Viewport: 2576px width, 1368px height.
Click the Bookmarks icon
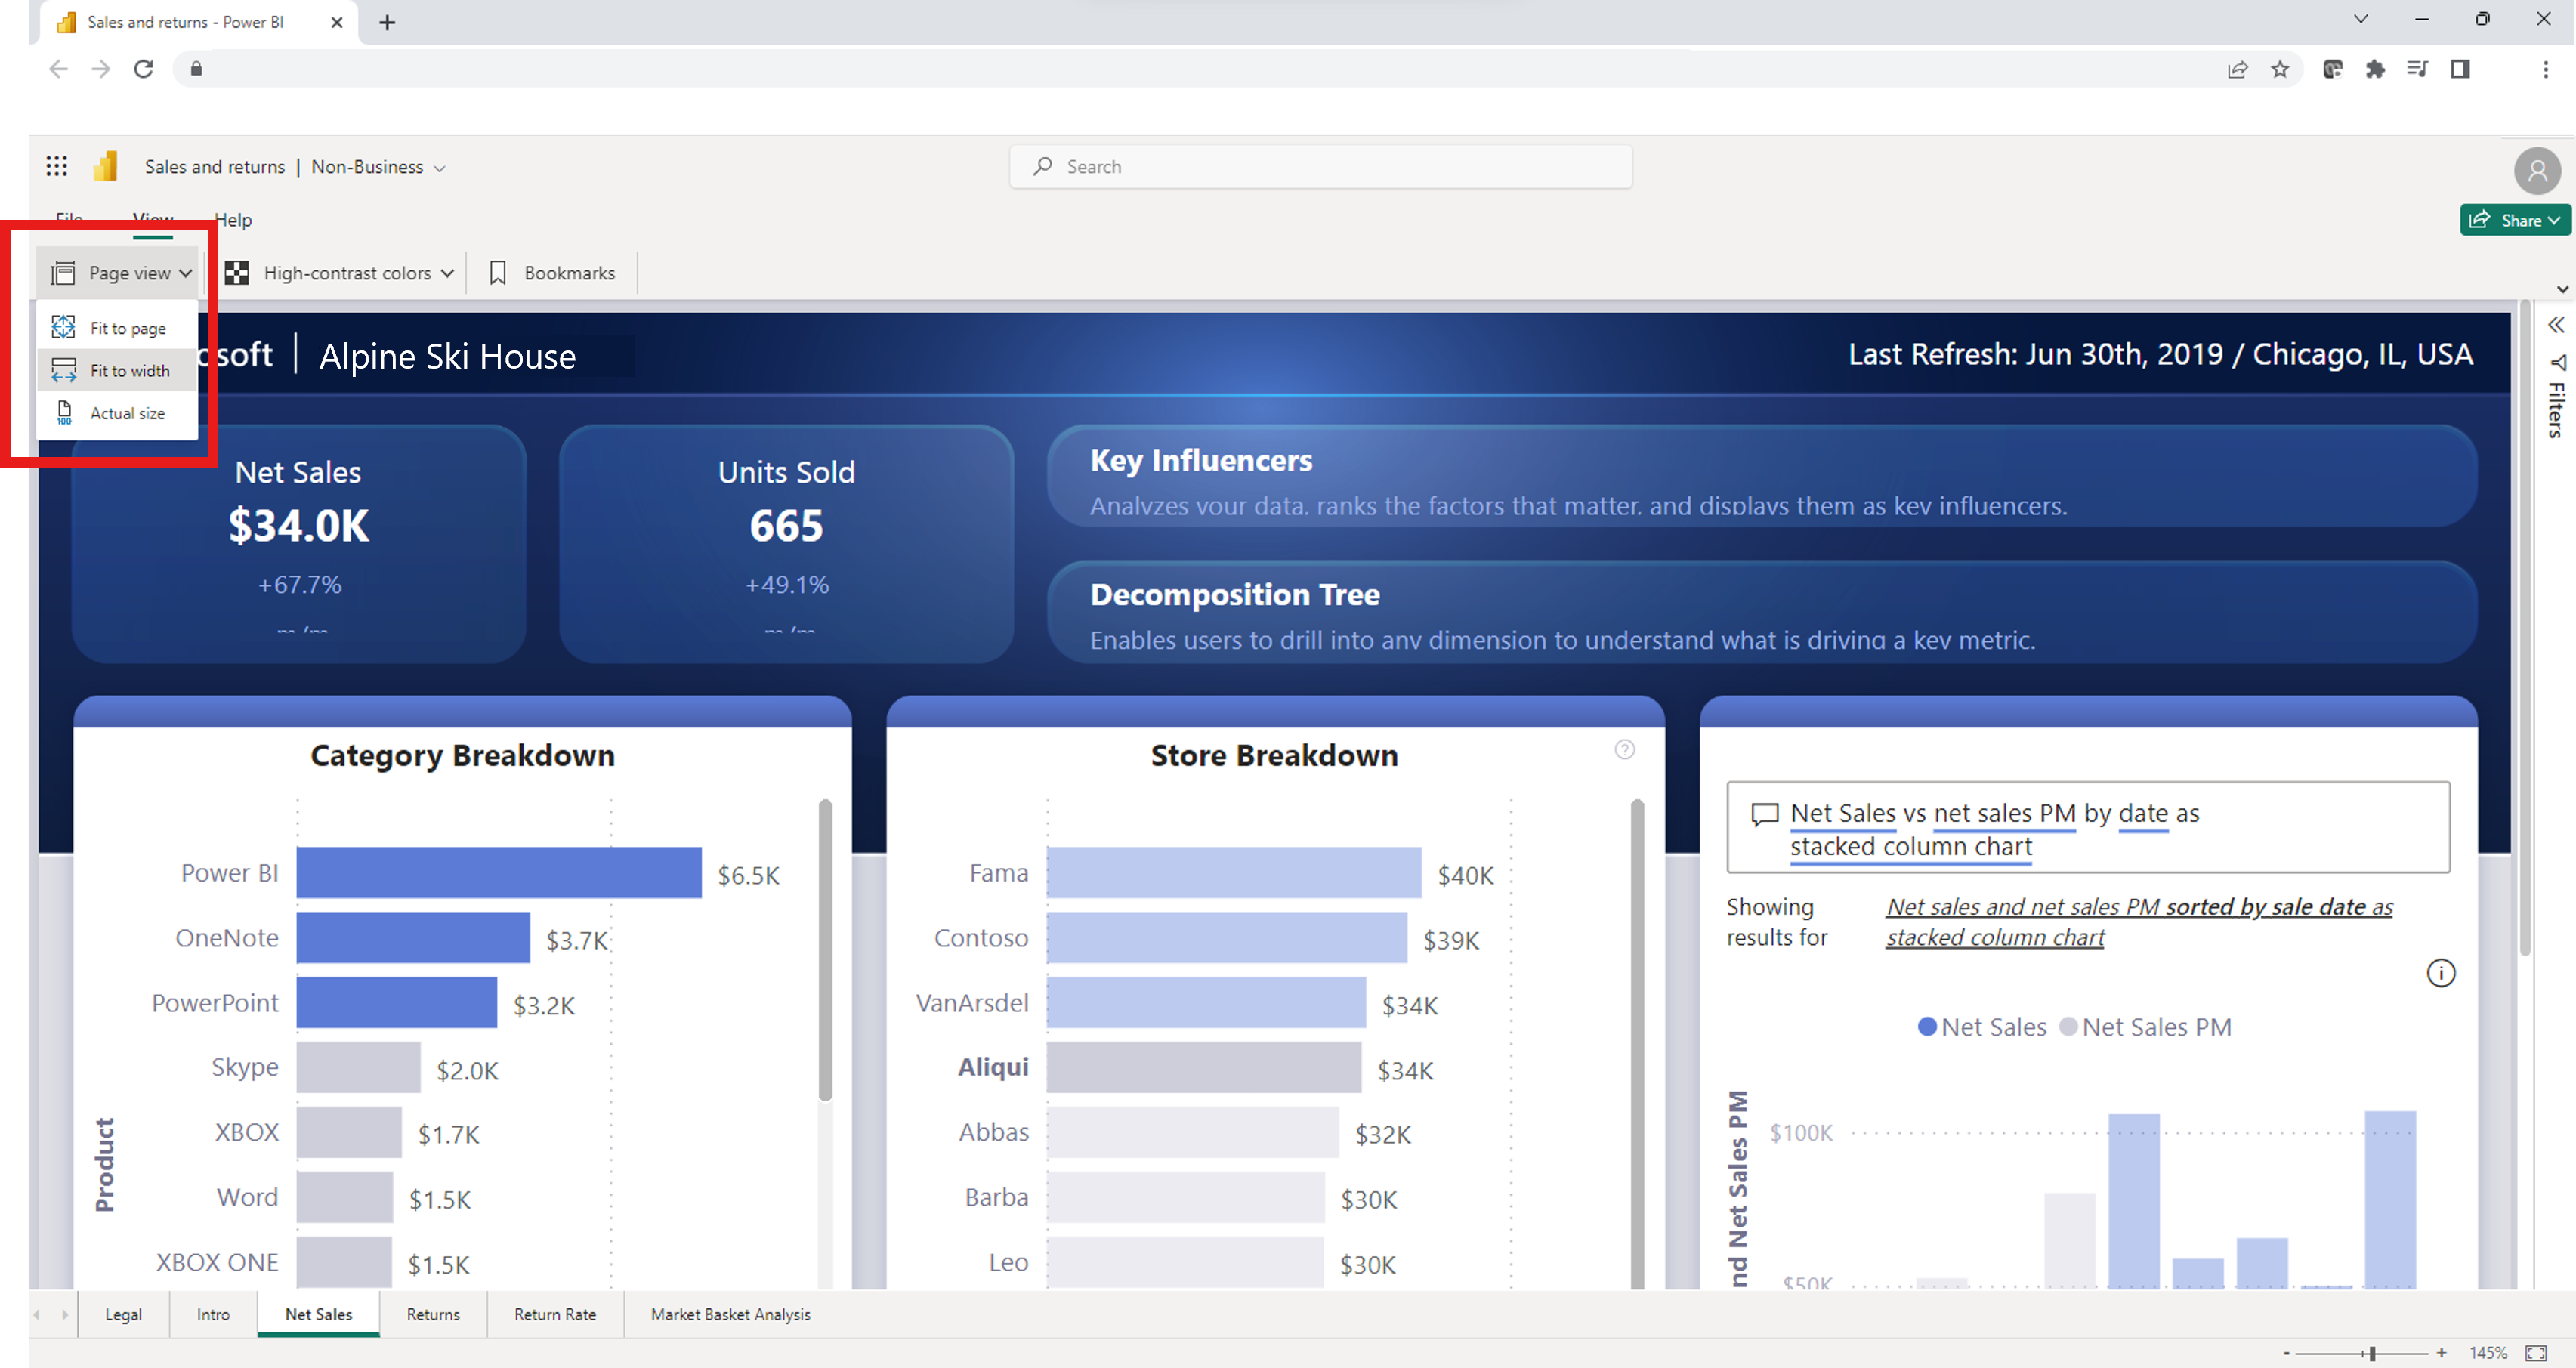coord(498,273)
